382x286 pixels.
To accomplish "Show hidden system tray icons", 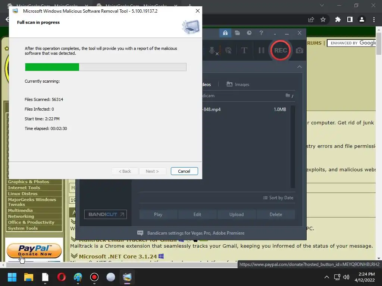I will [327, 277].
